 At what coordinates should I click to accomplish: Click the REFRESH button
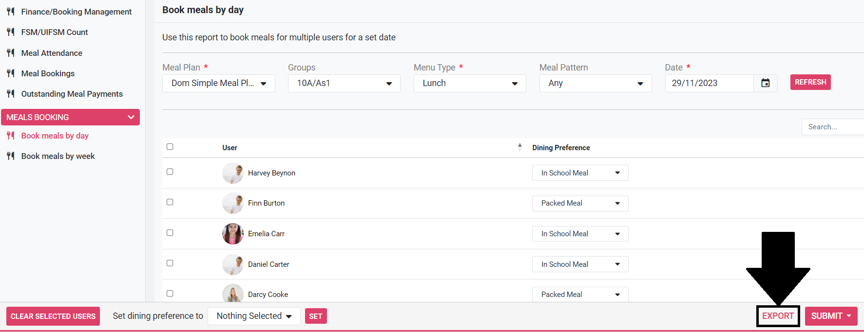pos(810,82)
